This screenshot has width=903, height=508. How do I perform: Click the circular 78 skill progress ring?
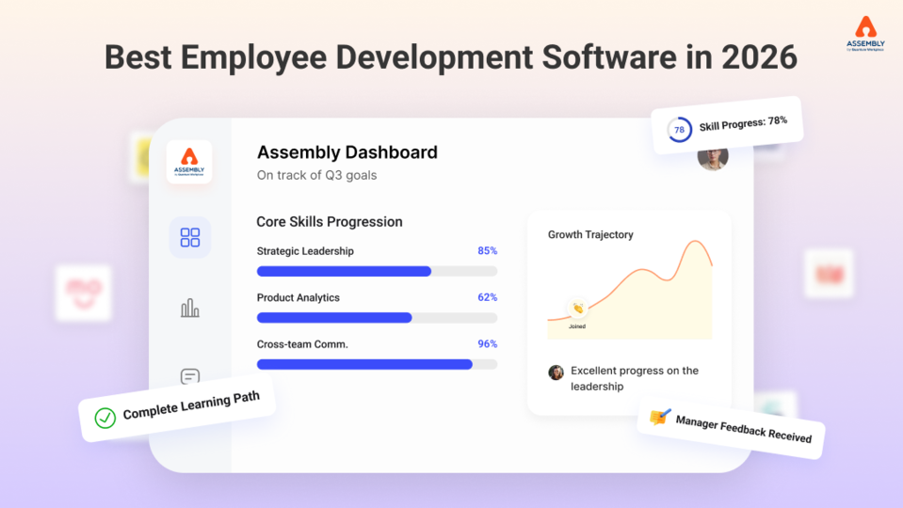coord(680,130)
